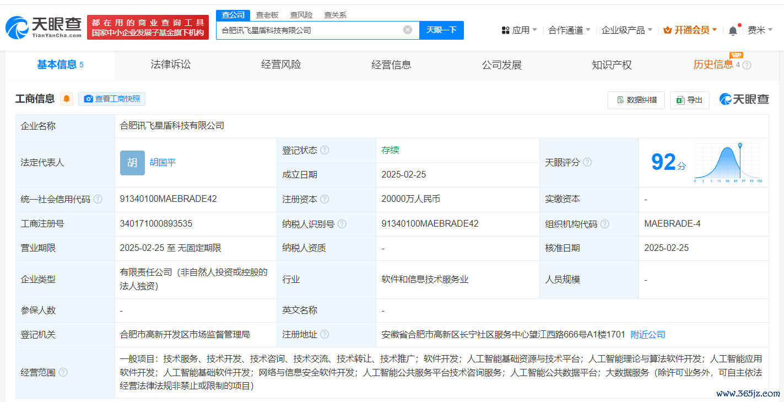784x402 pixels.
Task: Select the 查公司 search tab
Action: pyautogui.click(x=233, y=15)
